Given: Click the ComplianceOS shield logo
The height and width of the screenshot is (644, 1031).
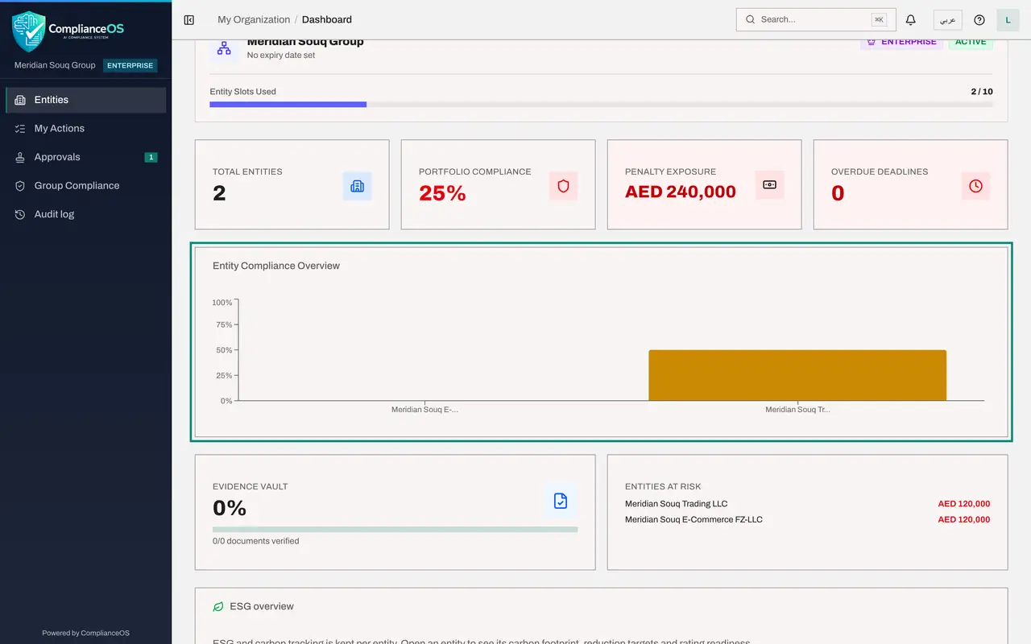Looking at the screenshot, I should (28, 31).
